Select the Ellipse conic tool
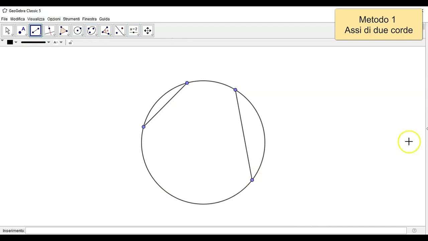This screenshot has width=428, height=241. pyautogui.click(x=91, y=30)
